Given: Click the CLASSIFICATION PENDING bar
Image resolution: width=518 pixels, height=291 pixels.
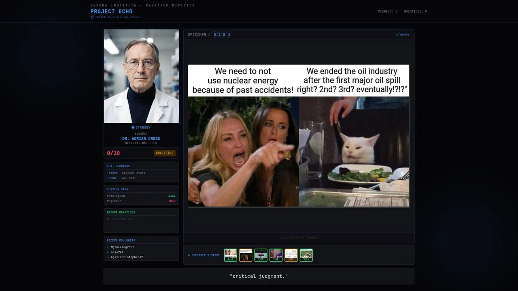Looking at the screenshot, I should (x=299, y=238).
